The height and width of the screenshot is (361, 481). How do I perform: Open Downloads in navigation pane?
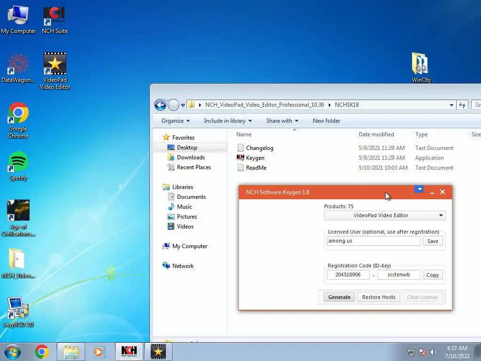[191, 157]
